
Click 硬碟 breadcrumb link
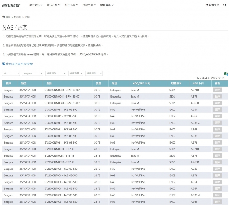tap(27, 17)
